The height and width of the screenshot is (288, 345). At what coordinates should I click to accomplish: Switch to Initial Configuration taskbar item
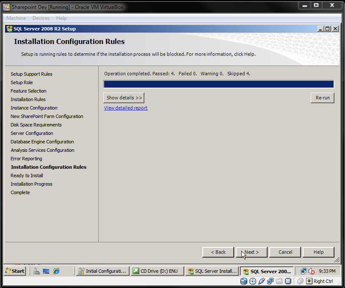click(x=103, y=271)
